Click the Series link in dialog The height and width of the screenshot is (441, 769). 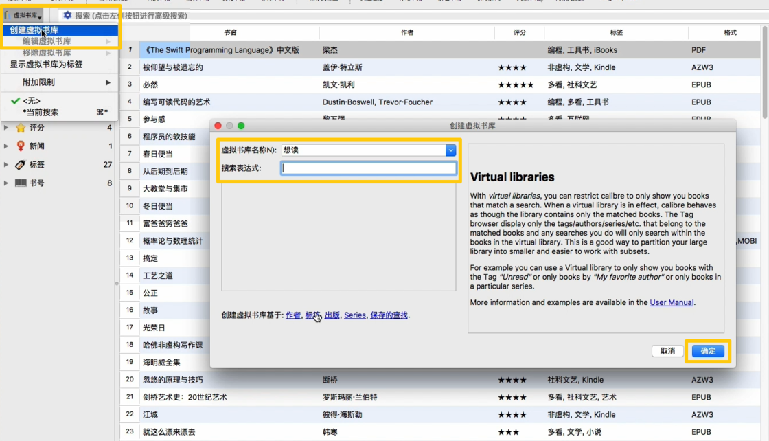tap(354, 315)
